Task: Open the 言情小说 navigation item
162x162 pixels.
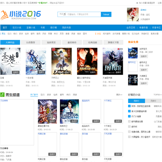Action: (x=31, y=27)
